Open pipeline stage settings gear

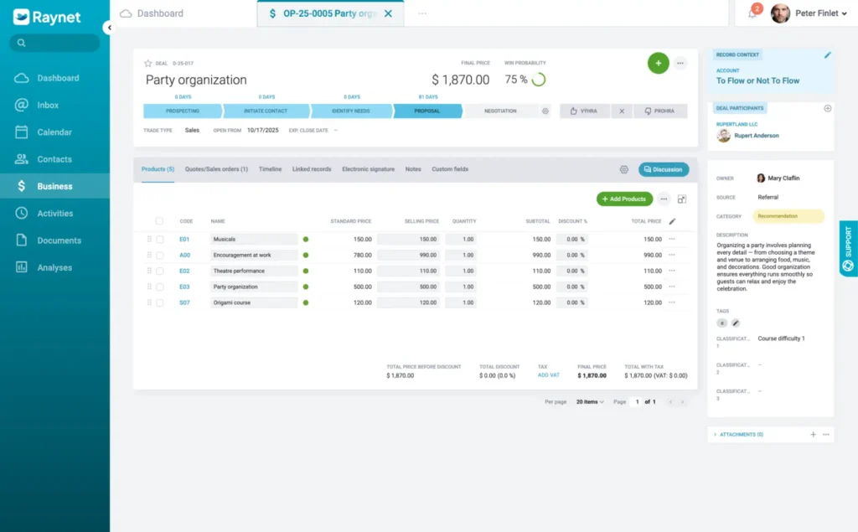click(x=545, y=111)
